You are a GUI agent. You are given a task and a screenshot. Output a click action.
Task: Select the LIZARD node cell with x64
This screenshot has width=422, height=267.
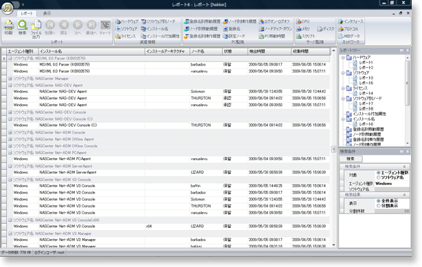click(206, 226)
